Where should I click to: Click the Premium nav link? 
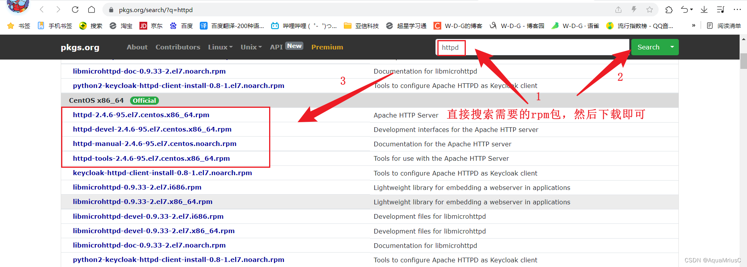tap(327, 47)
